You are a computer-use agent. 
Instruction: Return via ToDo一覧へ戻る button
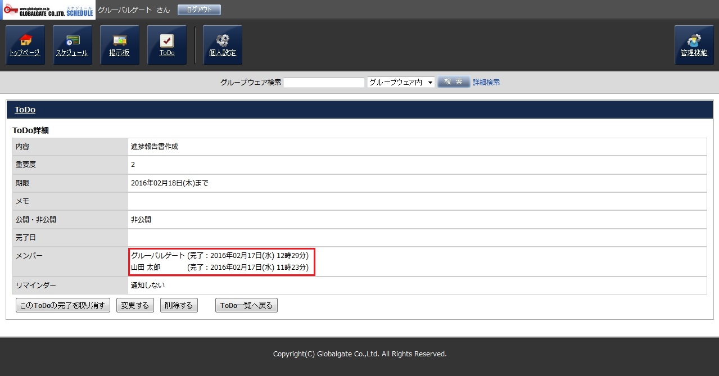tap(246, 305)
